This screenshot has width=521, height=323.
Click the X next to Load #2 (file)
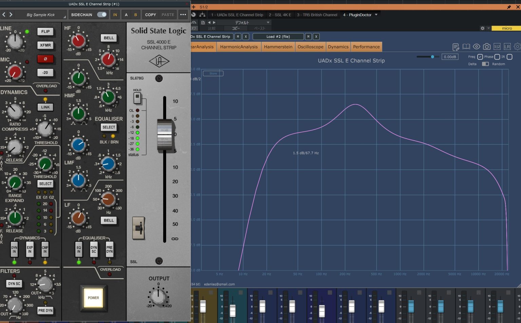click(x=316, y=37)
